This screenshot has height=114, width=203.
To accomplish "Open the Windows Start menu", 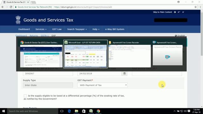I will point(3,111).
